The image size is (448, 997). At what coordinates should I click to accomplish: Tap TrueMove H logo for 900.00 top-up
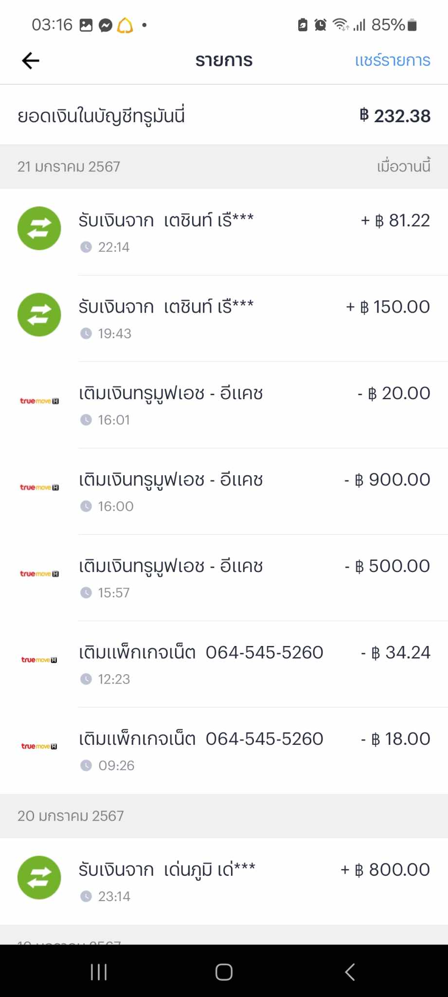(39, 487)
